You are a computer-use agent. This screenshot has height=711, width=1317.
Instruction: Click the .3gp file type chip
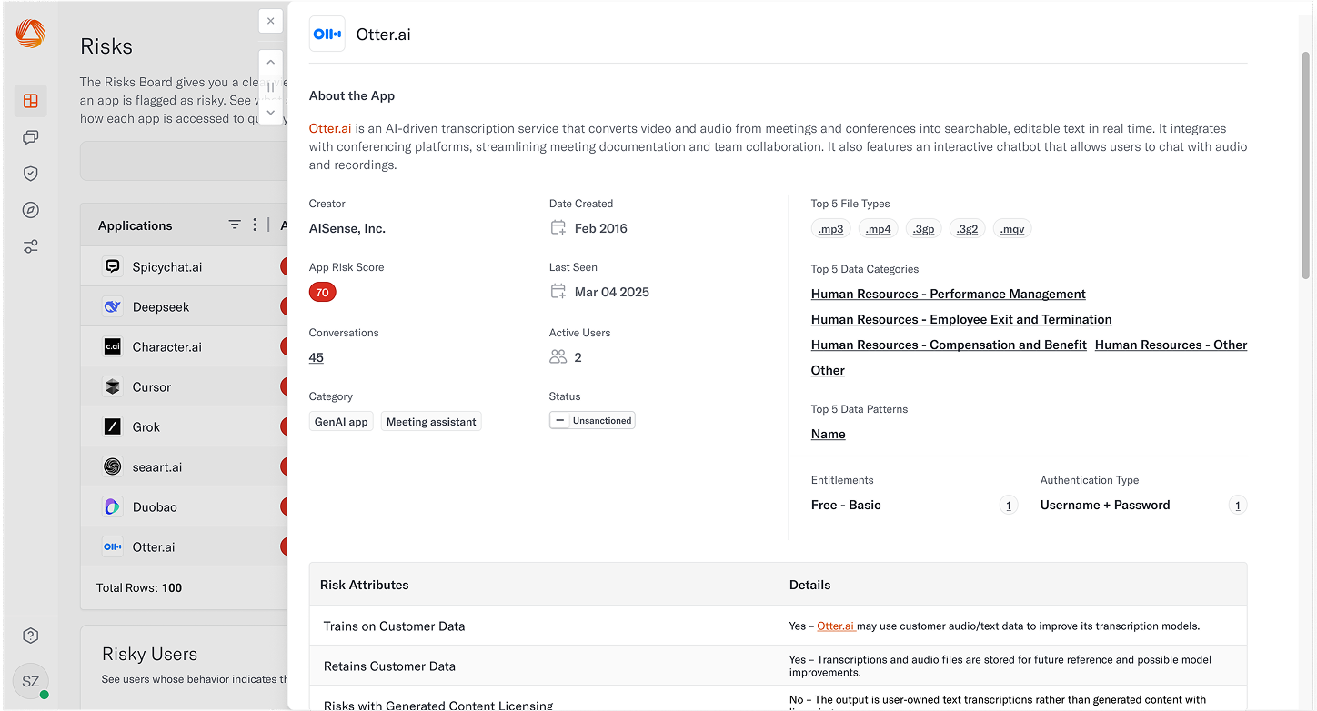pyautogui.click(x=924, y=229)
